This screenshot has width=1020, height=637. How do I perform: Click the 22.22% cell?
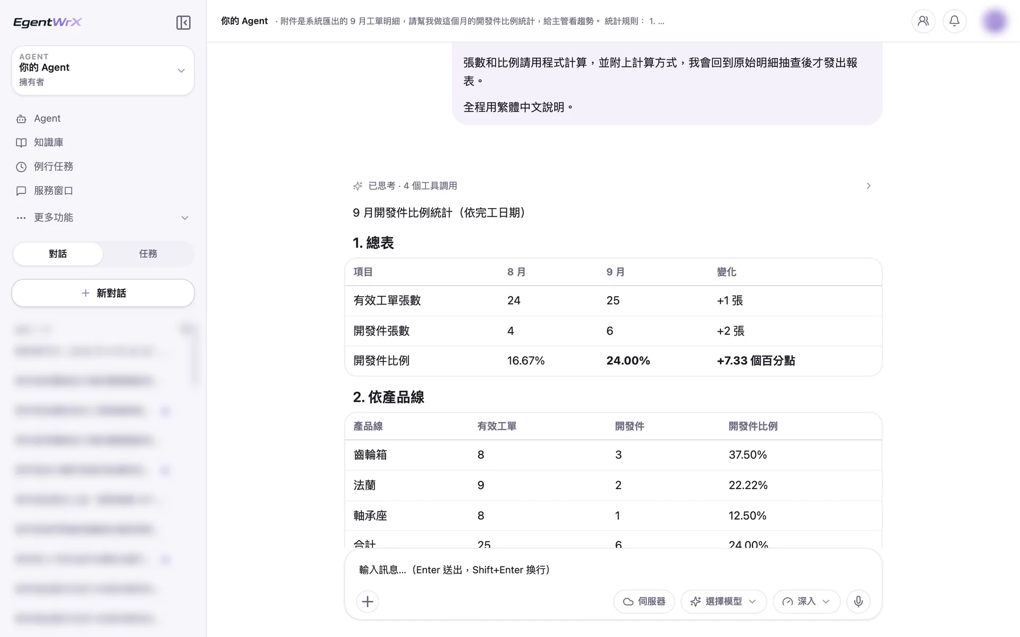748,485
